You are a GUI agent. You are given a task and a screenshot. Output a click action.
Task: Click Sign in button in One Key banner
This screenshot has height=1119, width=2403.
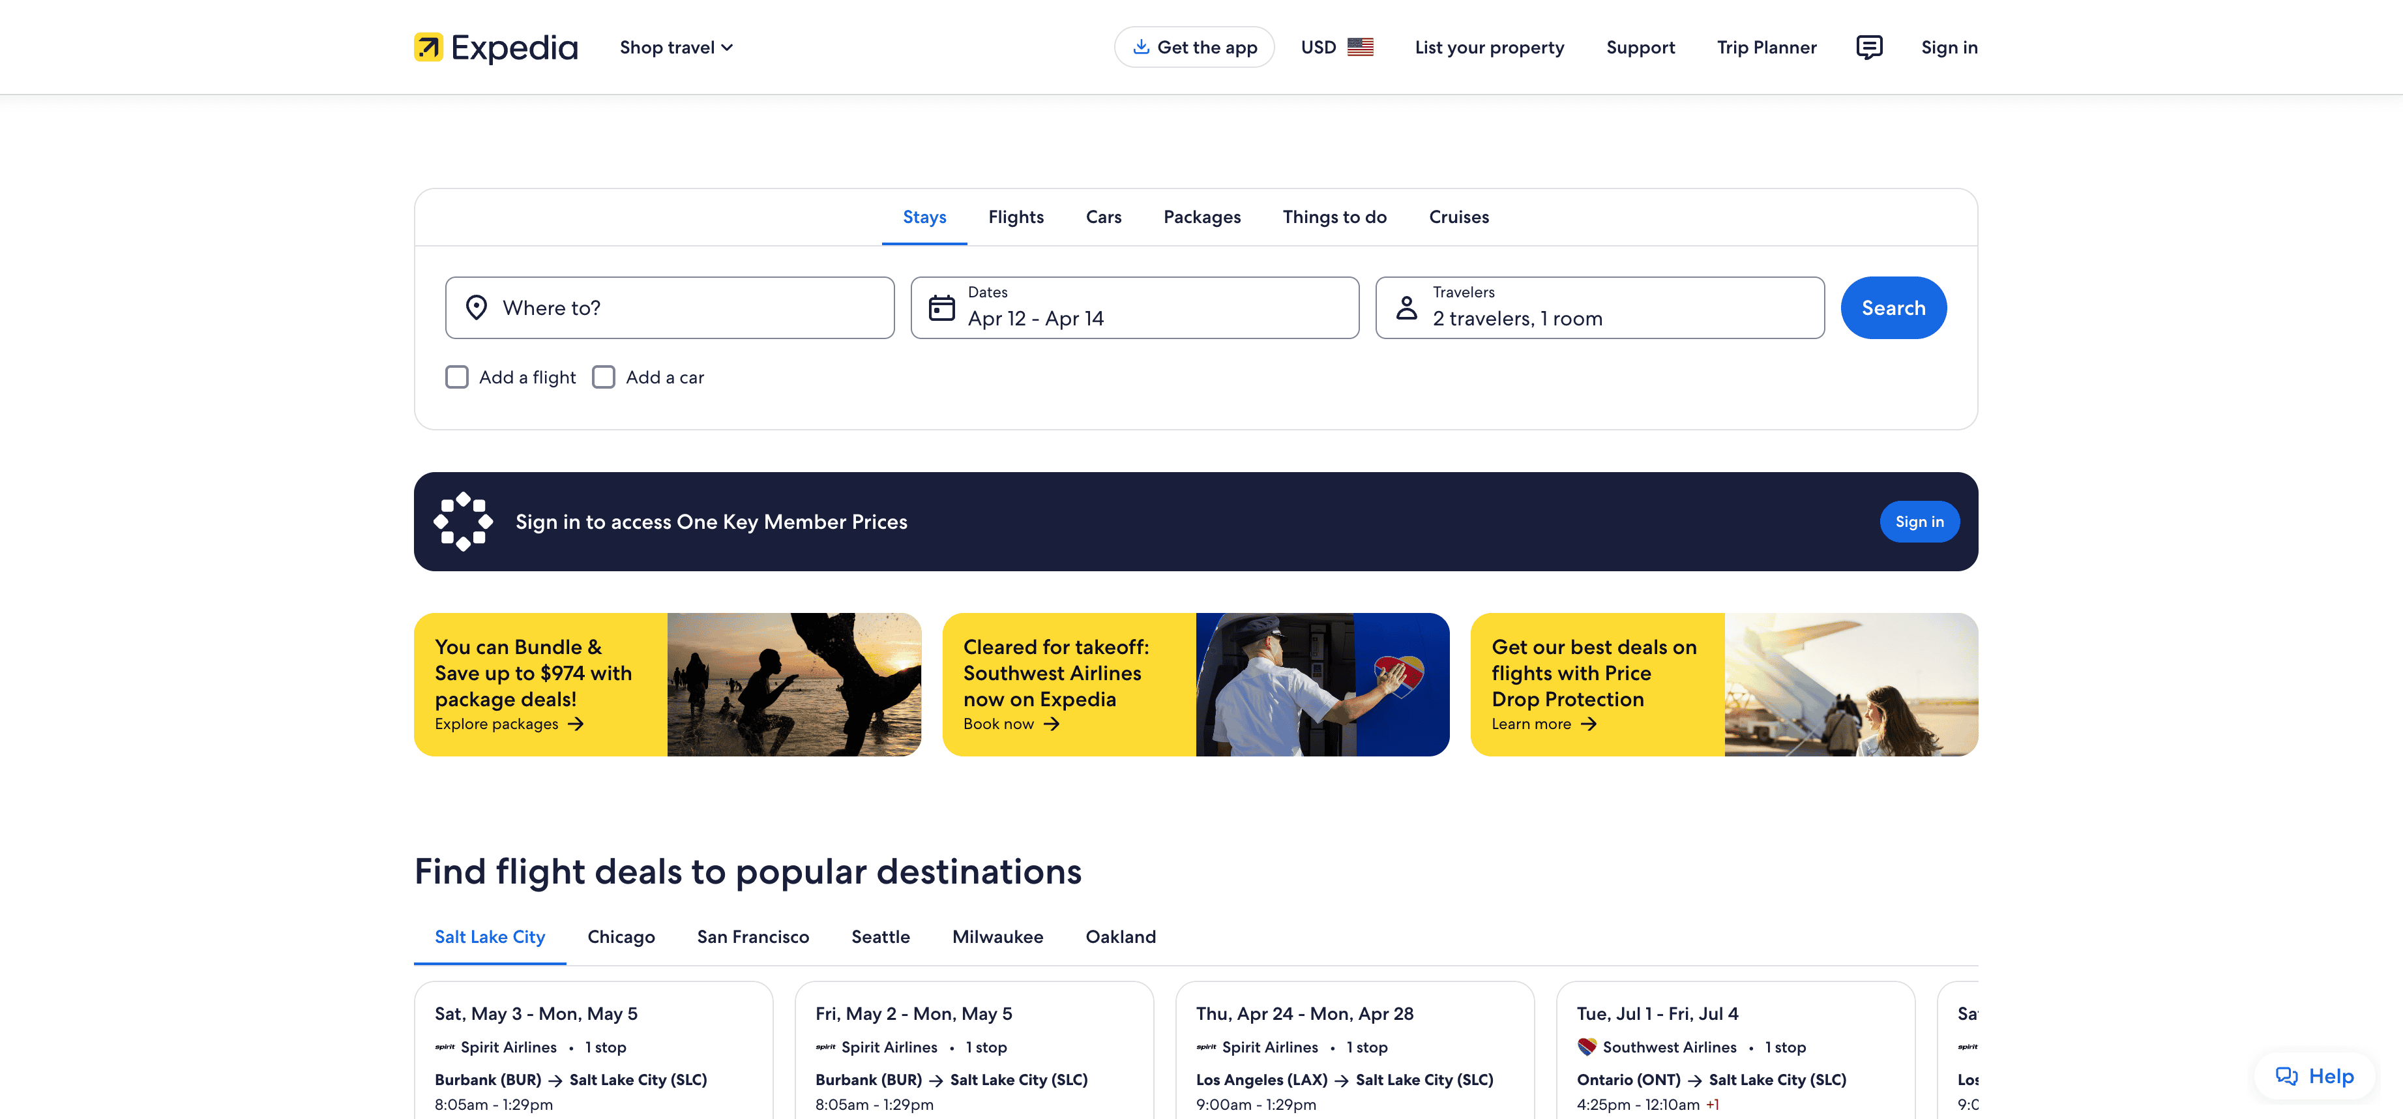(1920, 522)
